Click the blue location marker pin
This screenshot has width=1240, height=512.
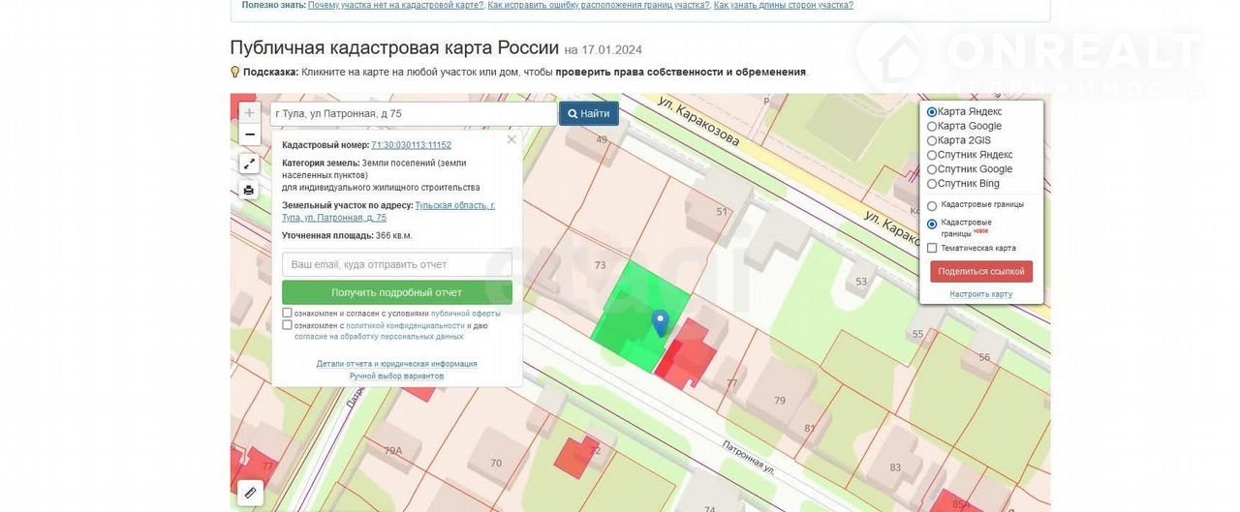pyautogui.click(x=661, y=322)
